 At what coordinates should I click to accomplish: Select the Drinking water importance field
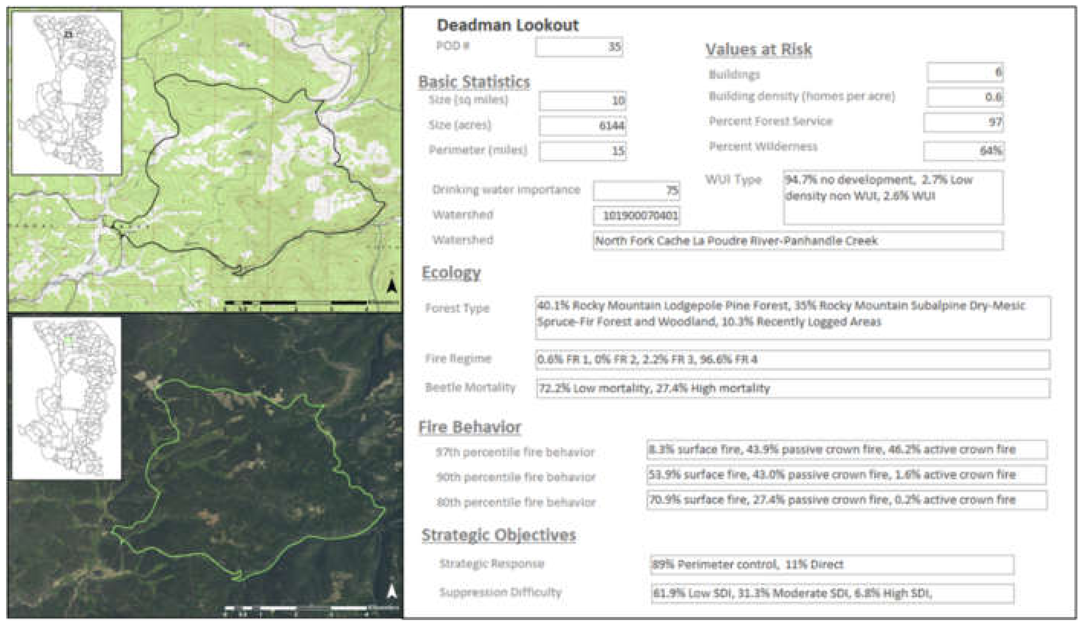tap(636, 191)
